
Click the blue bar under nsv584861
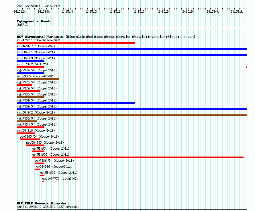(x=132, y=55)
